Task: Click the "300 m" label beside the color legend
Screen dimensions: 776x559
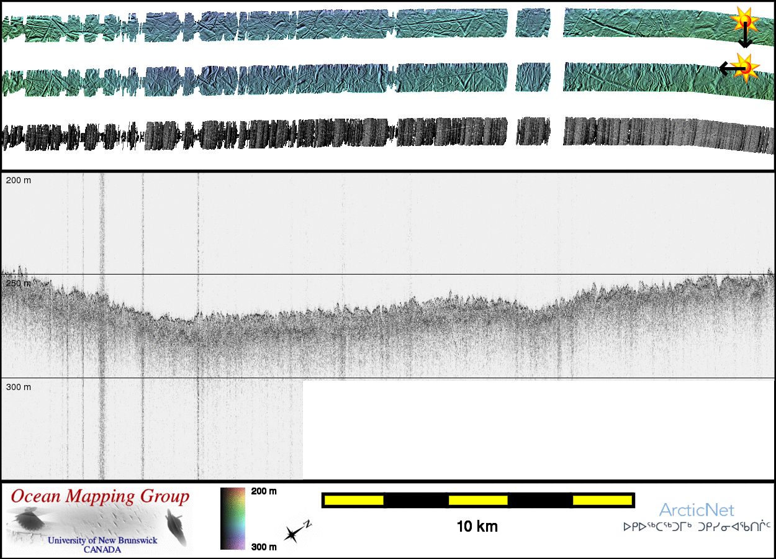Action: tap(264, 547)
